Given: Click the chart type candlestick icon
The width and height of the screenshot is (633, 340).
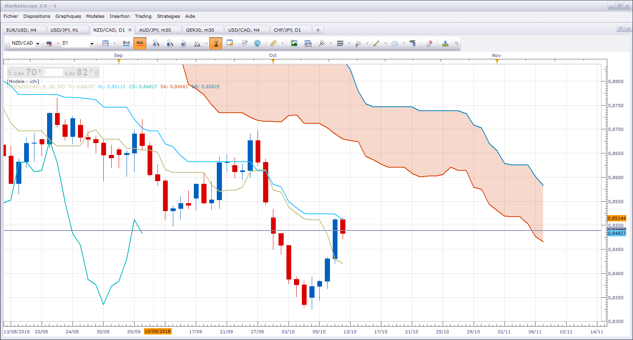Looking at the screenshot, I should click(x=105, y=43).
